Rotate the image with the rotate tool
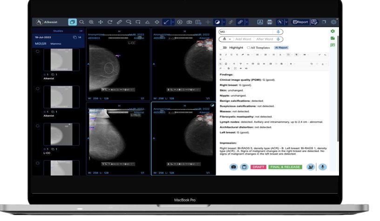This screenshot has height=221, width=380. [110, 22]
